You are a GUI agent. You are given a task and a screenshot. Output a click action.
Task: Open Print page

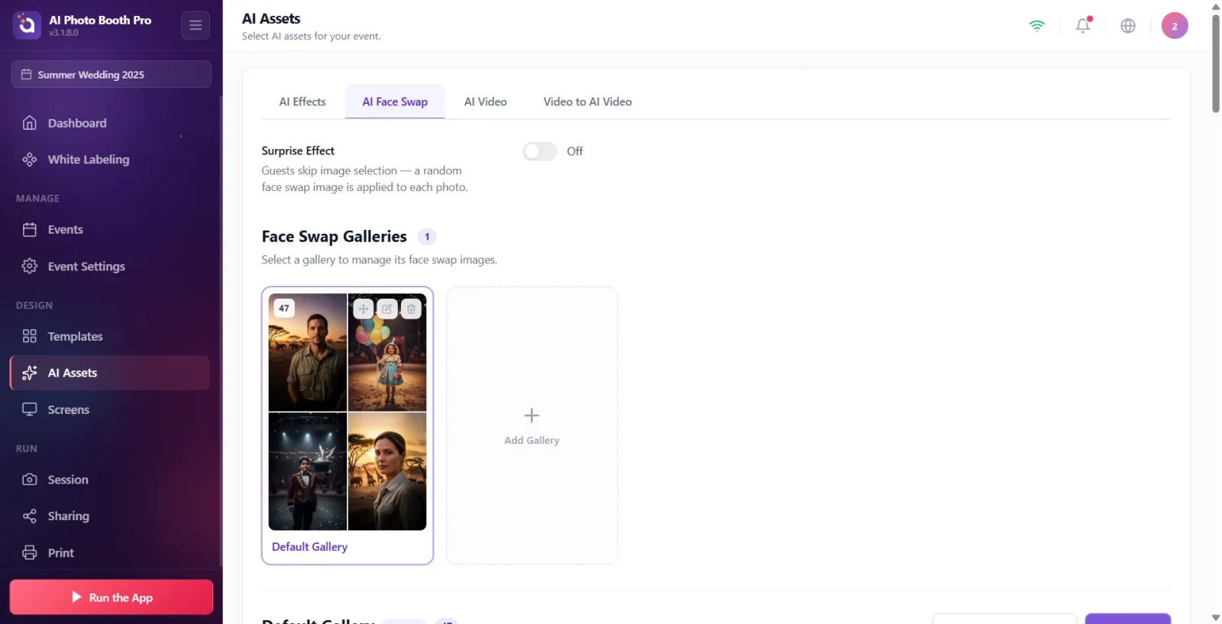click(111, 554)
